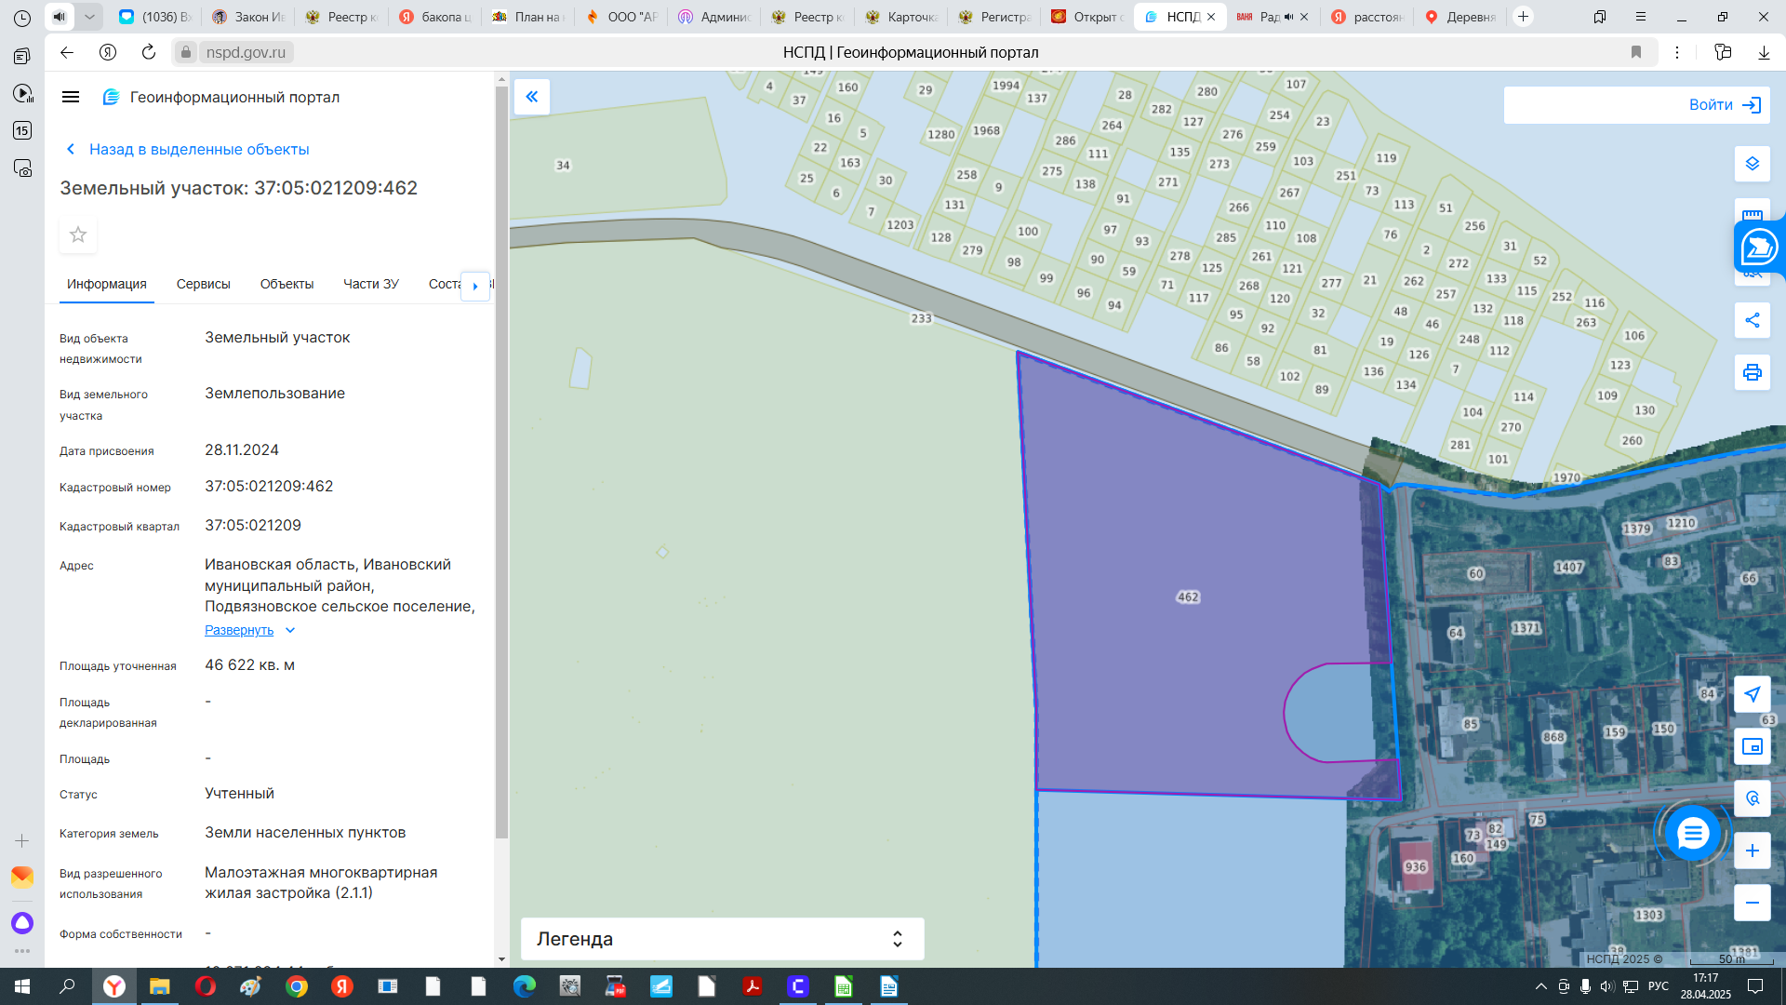This screenshot has height=1005, width=1786.
Task: Open the hamburger menu
Action: 71,97
